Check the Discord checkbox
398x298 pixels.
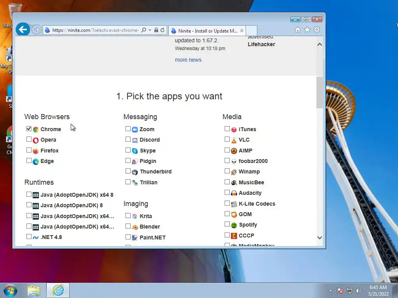[128, 139]
